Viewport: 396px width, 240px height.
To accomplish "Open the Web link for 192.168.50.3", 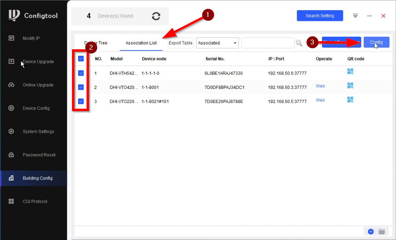I will (320, 86).
